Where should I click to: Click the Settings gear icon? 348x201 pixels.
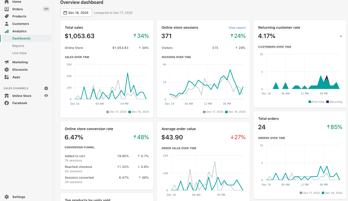pyautogui.click(x=7, y=197)
